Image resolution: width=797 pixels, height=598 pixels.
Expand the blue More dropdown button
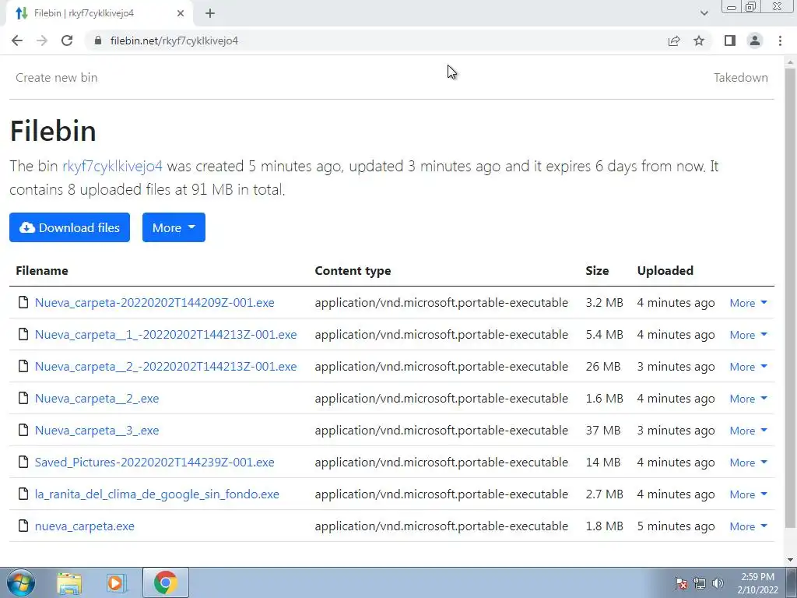click(x=174, y=227)
